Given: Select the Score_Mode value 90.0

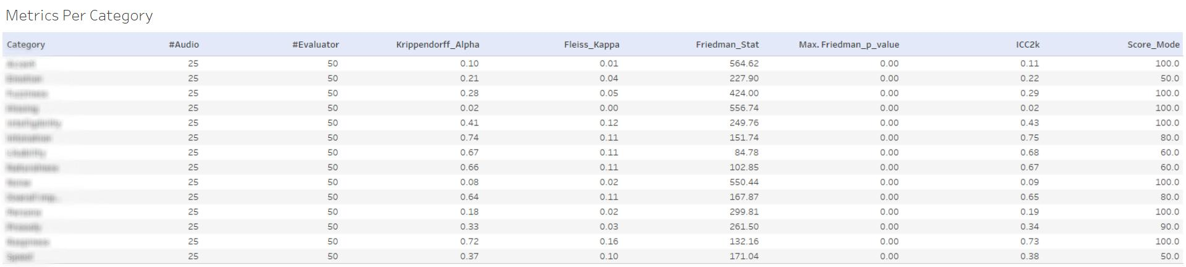Looking at the screenshot, I should 1170,227.
